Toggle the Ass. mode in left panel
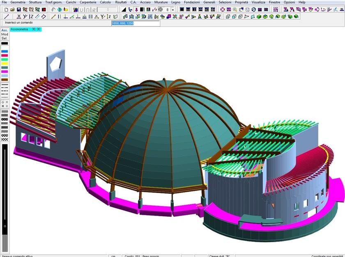345x257 pixels. 5,30
